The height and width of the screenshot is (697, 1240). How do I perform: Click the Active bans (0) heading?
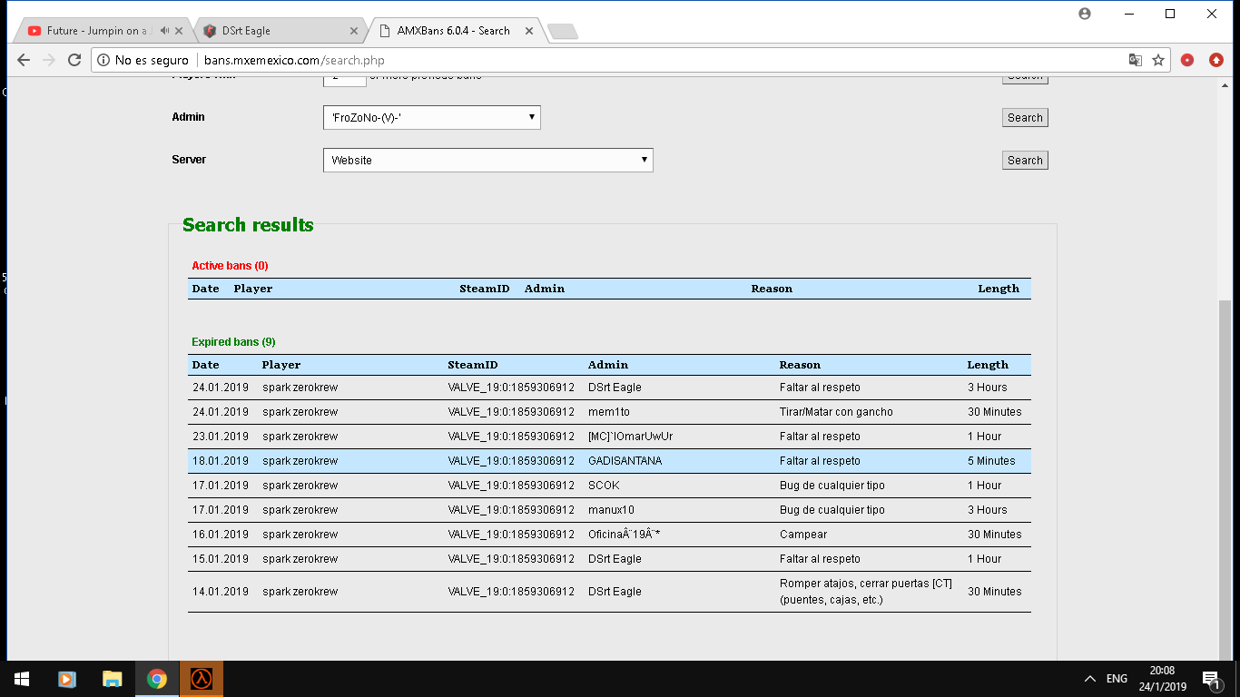[x=230, y=266]
